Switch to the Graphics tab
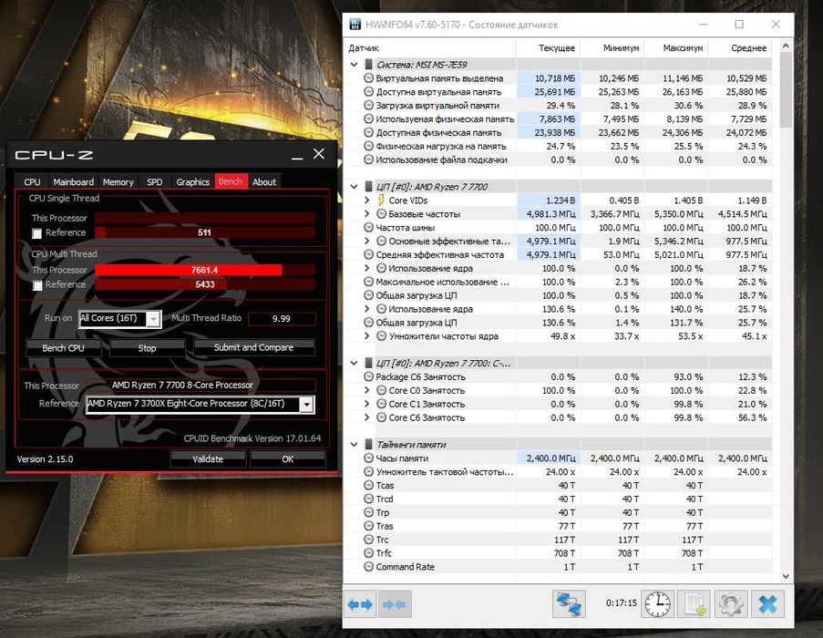This screenshot has height=638, width=823. 192,181
